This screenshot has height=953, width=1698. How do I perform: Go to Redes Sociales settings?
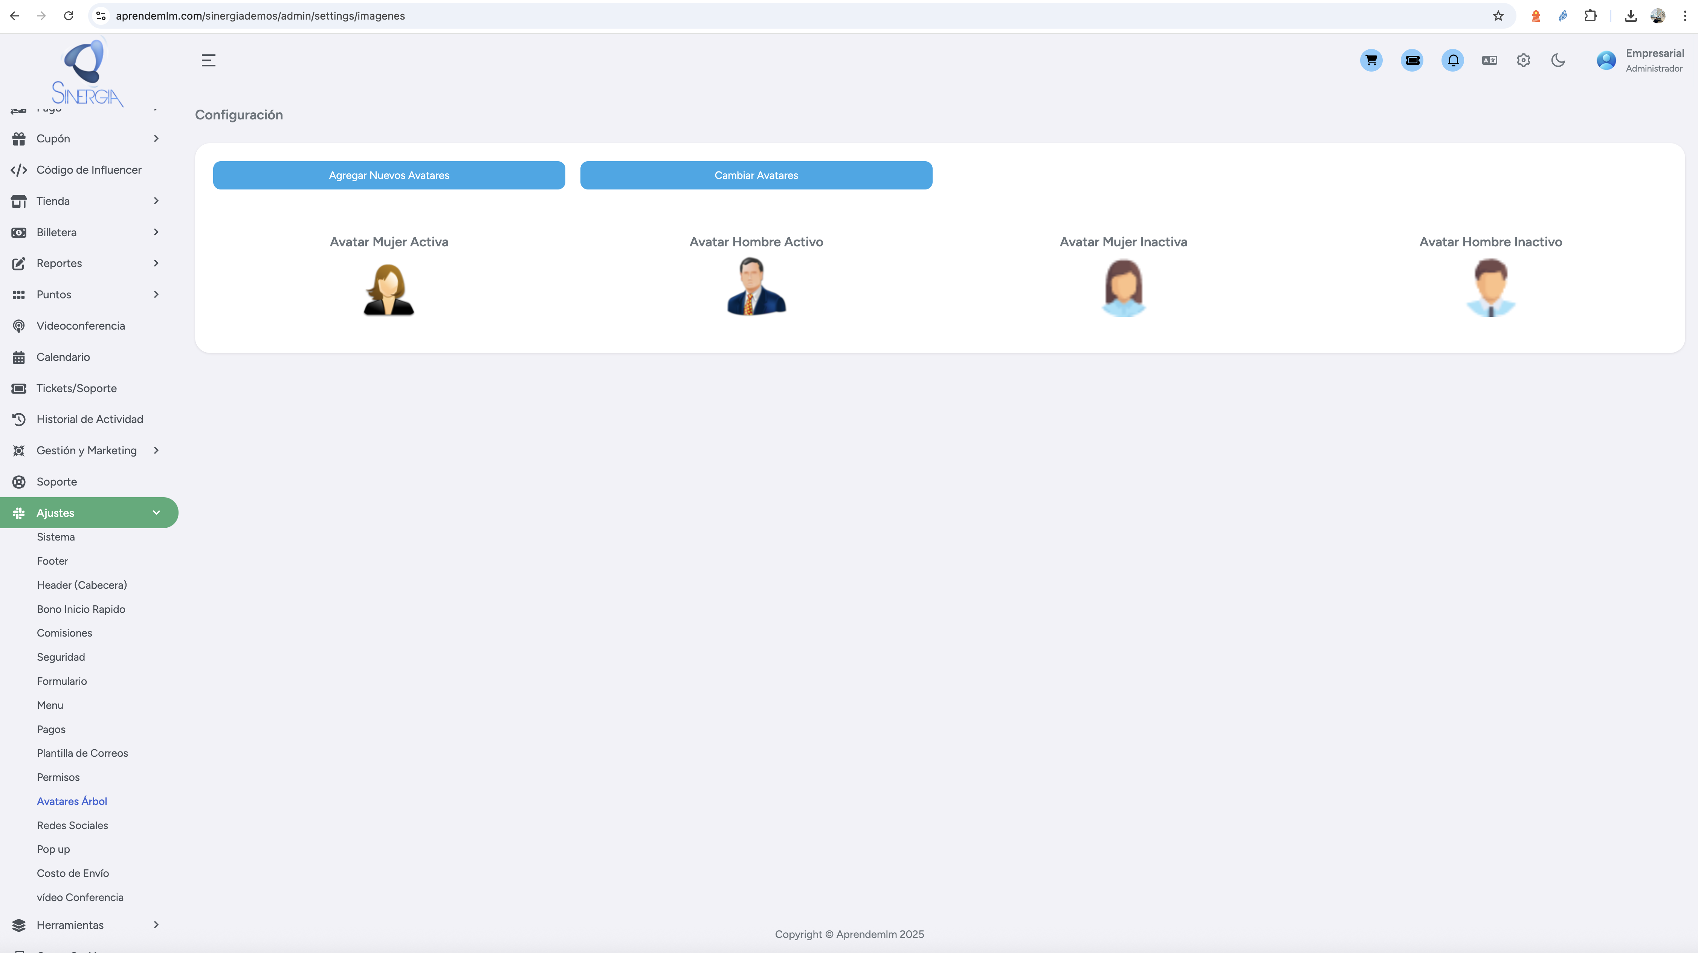point(72,825)
